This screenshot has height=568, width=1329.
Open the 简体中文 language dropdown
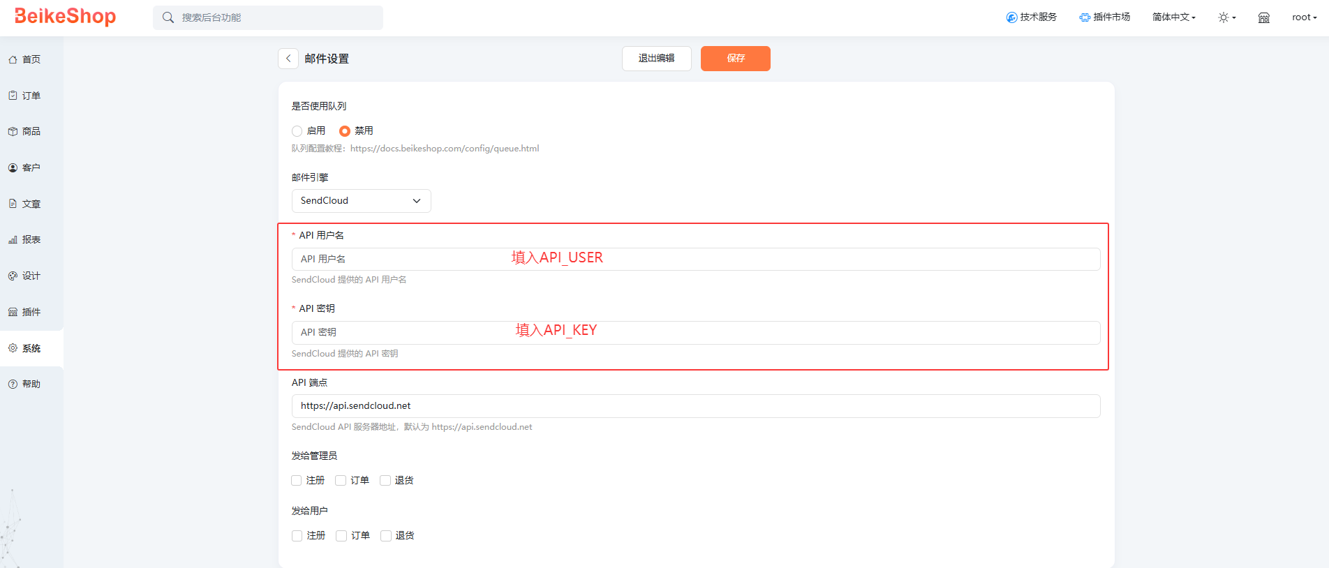(x=1173, y=17)
